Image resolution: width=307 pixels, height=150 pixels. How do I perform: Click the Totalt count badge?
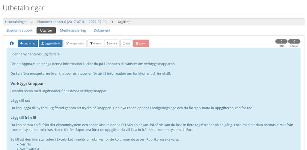pyautogui.click(x=281, y=41)
